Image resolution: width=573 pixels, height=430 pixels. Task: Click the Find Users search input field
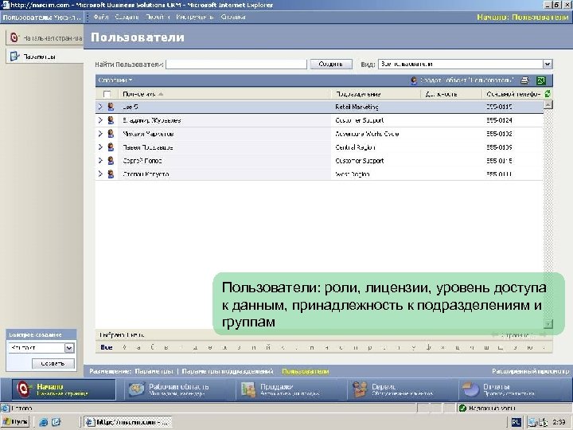point(236,64)
